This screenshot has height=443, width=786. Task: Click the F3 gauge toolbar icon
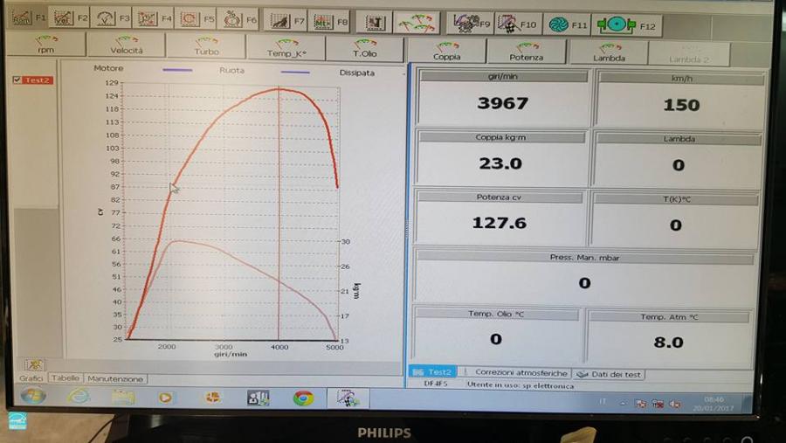pyautogui.click(x=112, y=17)
